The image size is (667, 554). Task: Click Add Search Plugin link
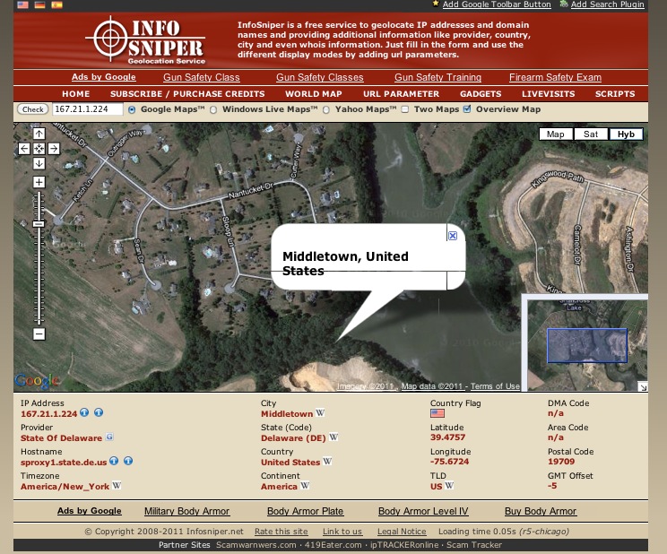coord(608,4)
